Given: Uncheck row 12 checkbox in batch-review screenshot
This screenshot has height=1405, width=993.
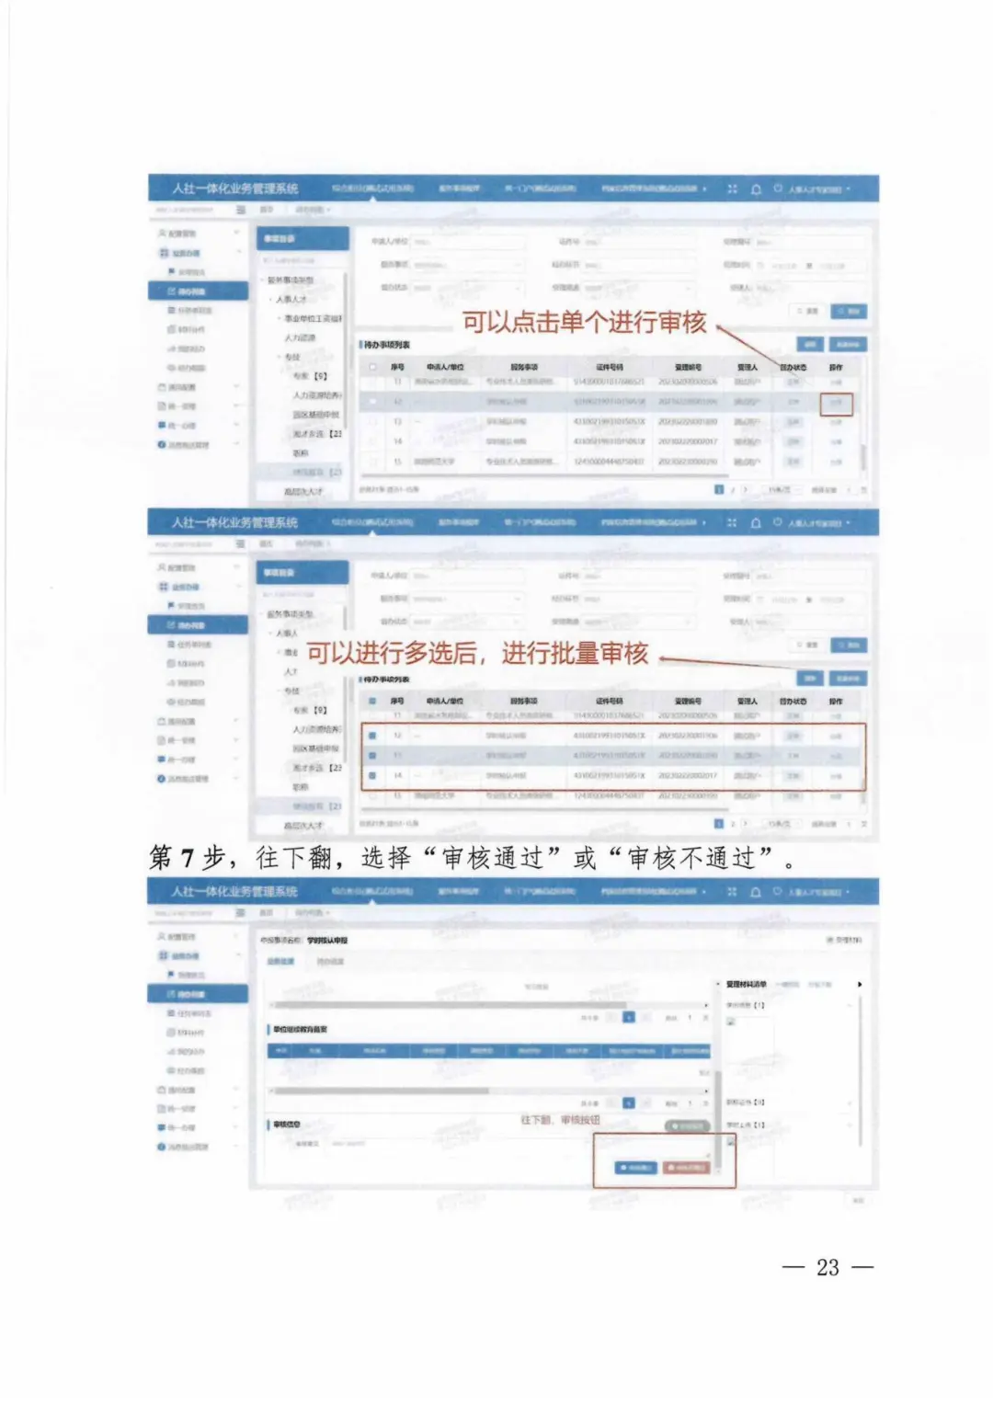Looking at the screenshot, I should [x=372, y=737].
